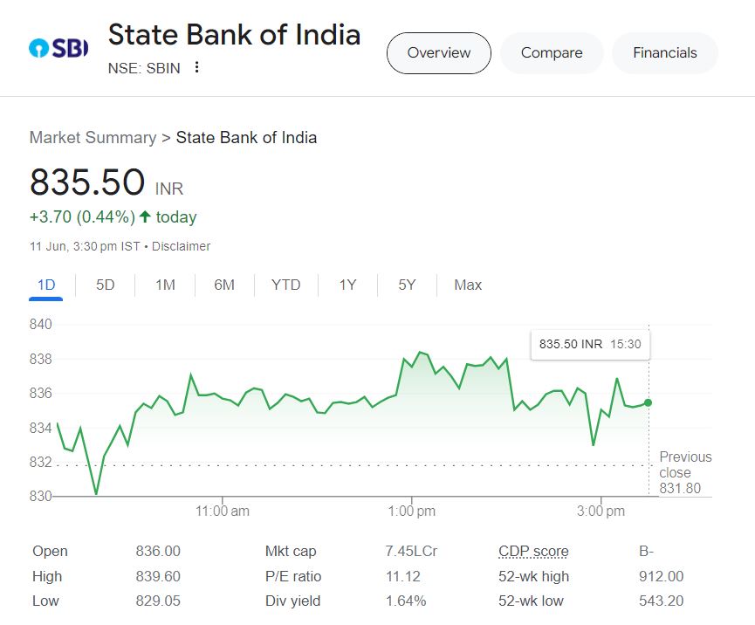
Task: Open the three-dot more options menu
Action: point(197,67)
